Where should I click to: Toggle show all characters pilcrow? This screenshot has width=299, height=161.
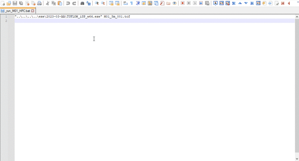point(132,3)
